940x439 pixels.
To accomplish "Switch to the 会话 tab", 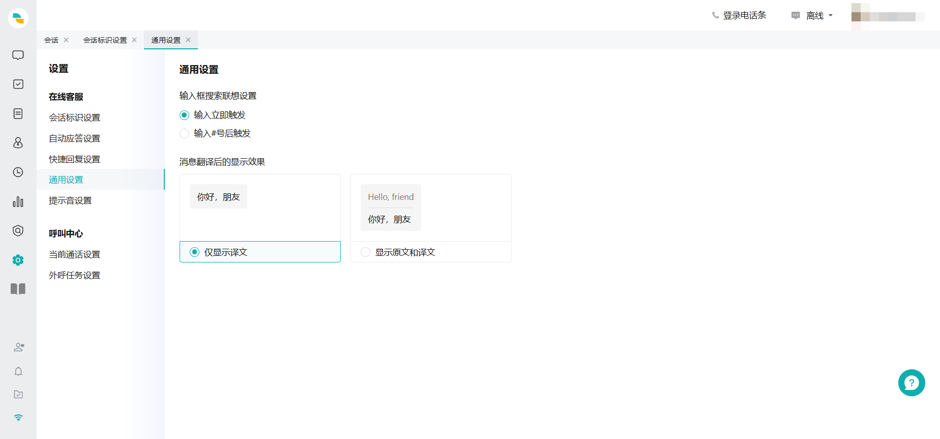I will (51, 40).
